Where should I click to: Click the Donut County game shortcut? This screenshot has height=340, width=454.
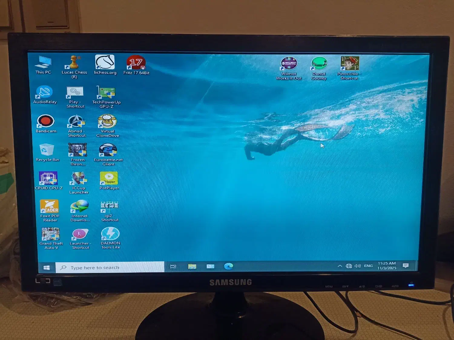(319, 64)
